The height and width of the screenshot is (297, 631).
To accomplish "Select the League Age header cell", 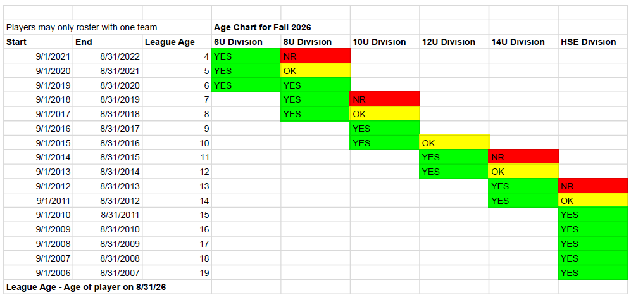I will [x=177, y=42].
